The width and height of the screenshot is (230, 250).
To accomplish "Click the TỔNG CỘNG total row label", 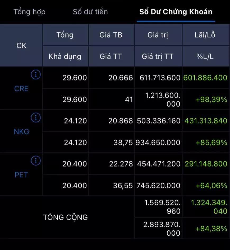I will tap(66, 217).
